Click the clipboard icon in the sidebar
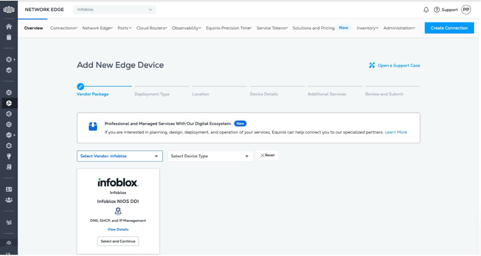The width and height of the screenshot is (481, 256). point(9,37)
